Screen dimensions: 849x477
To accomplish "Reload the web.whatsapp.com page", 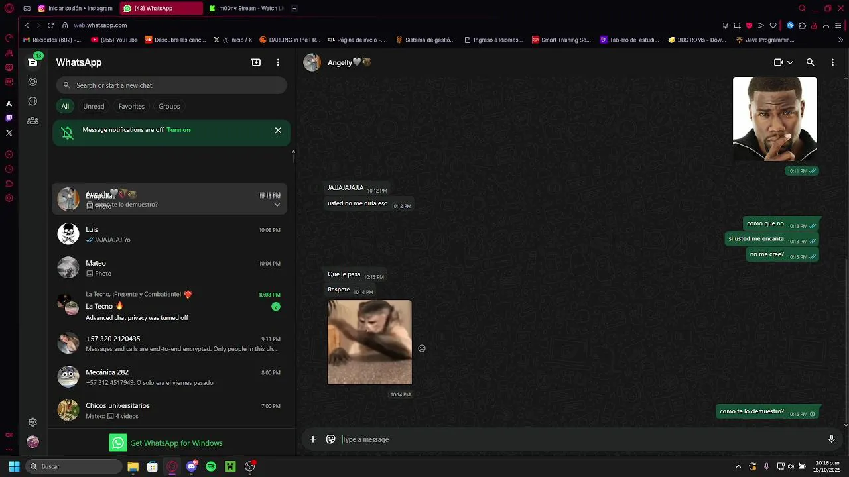I will 50,25.
